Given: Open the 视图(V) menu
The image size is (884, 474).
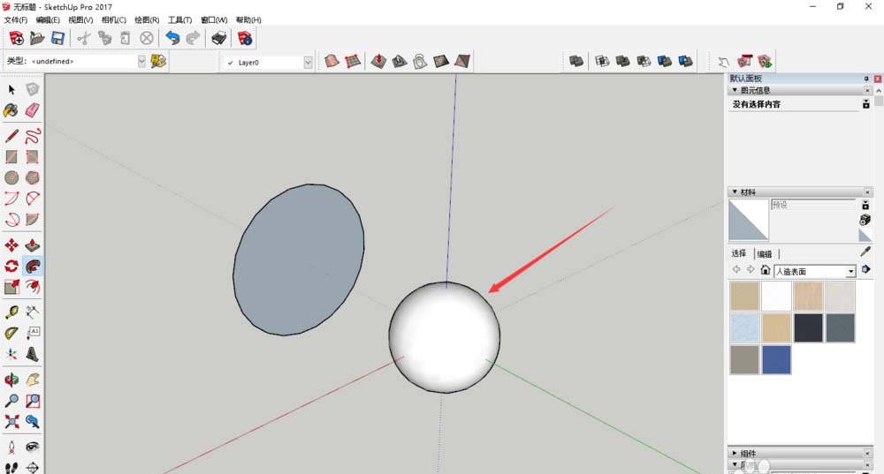Looking at the screenshot, I should (80, 19).
